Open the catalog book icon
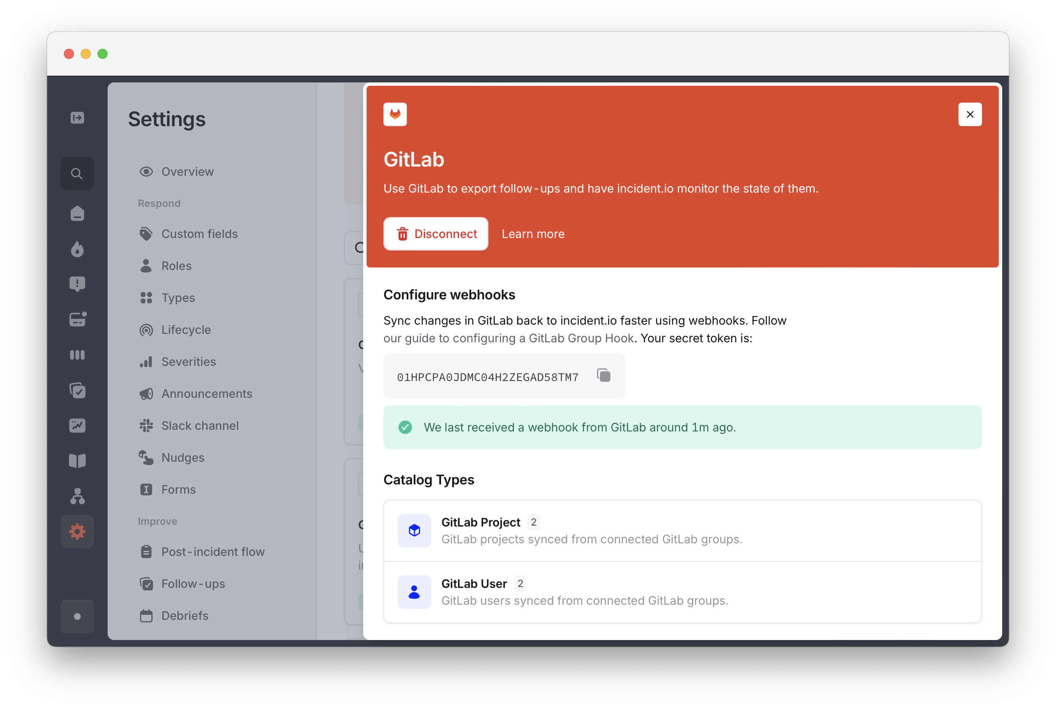The height and width of the screenshot is (709, 1056). point(77,461)
